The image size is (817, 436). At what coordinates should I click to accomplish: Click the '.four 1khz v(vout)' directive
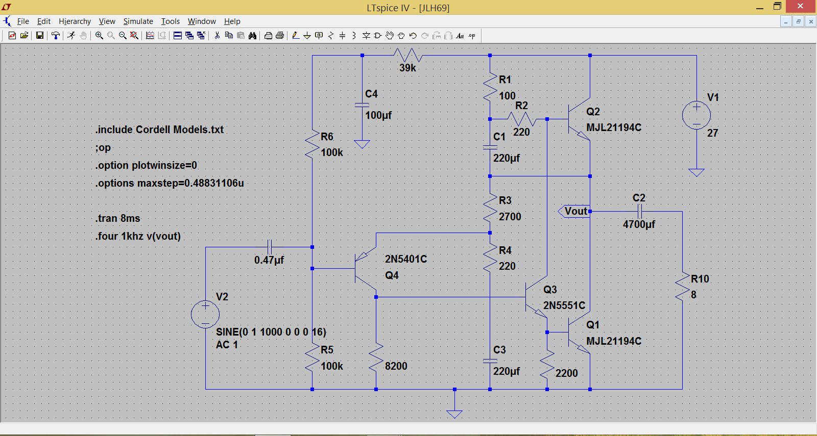point(138,236)
